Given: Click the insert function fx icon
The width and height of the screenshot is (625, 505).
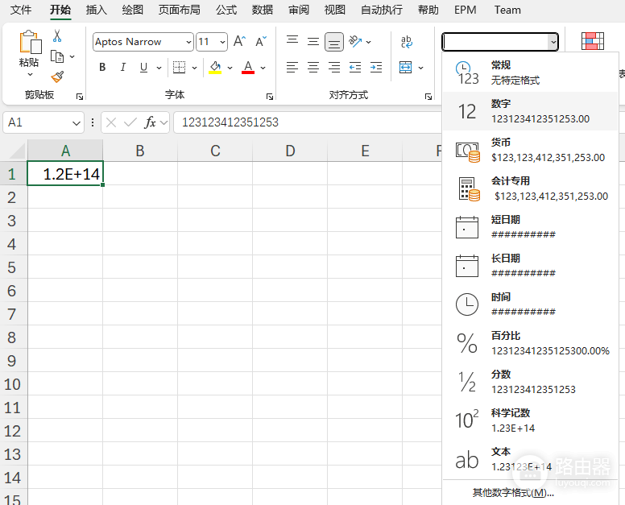Looking at the screenshot, I should click(150, 122).
